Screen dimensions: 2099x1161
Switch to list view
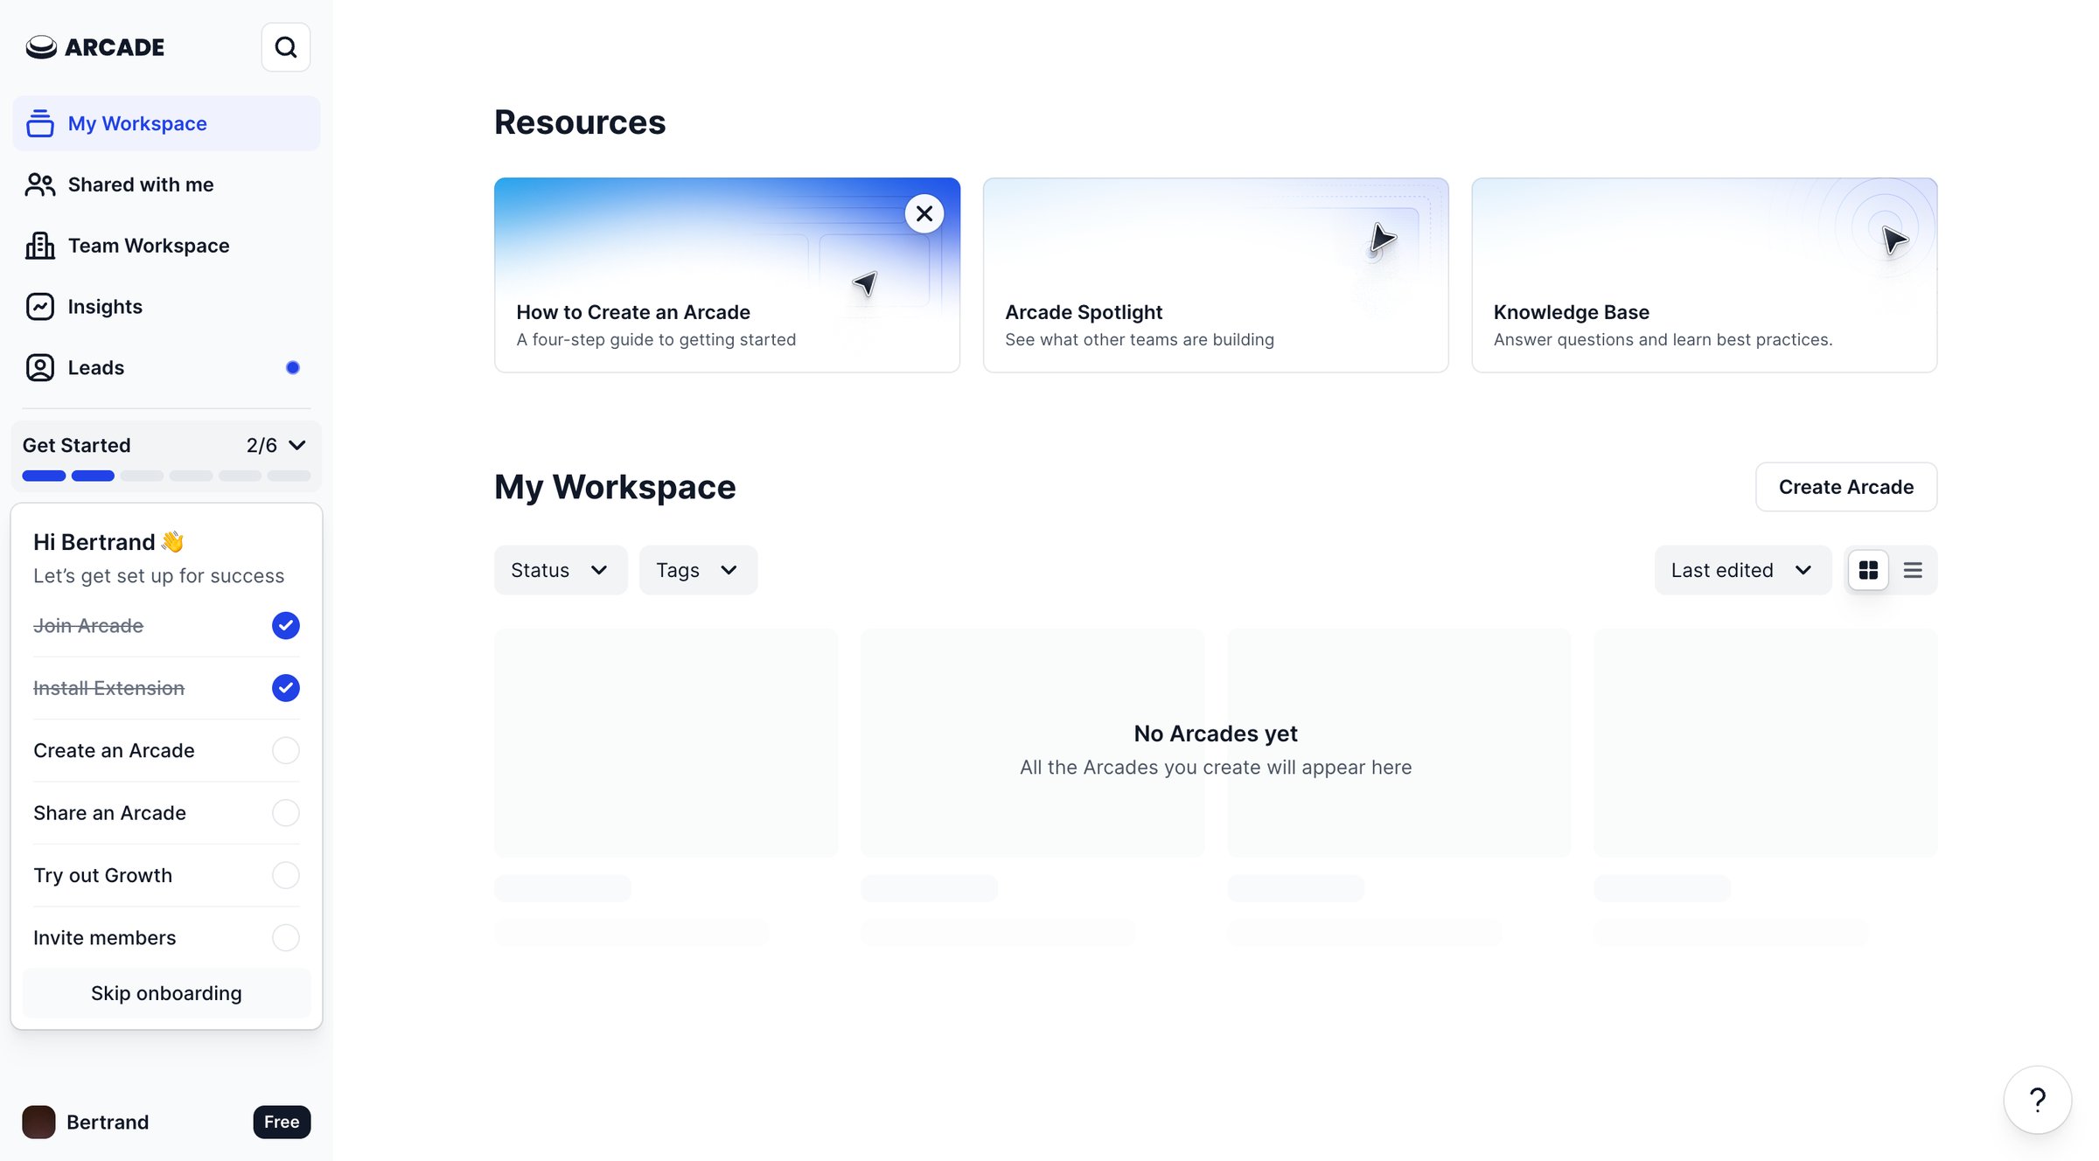tap(1913, 570)
